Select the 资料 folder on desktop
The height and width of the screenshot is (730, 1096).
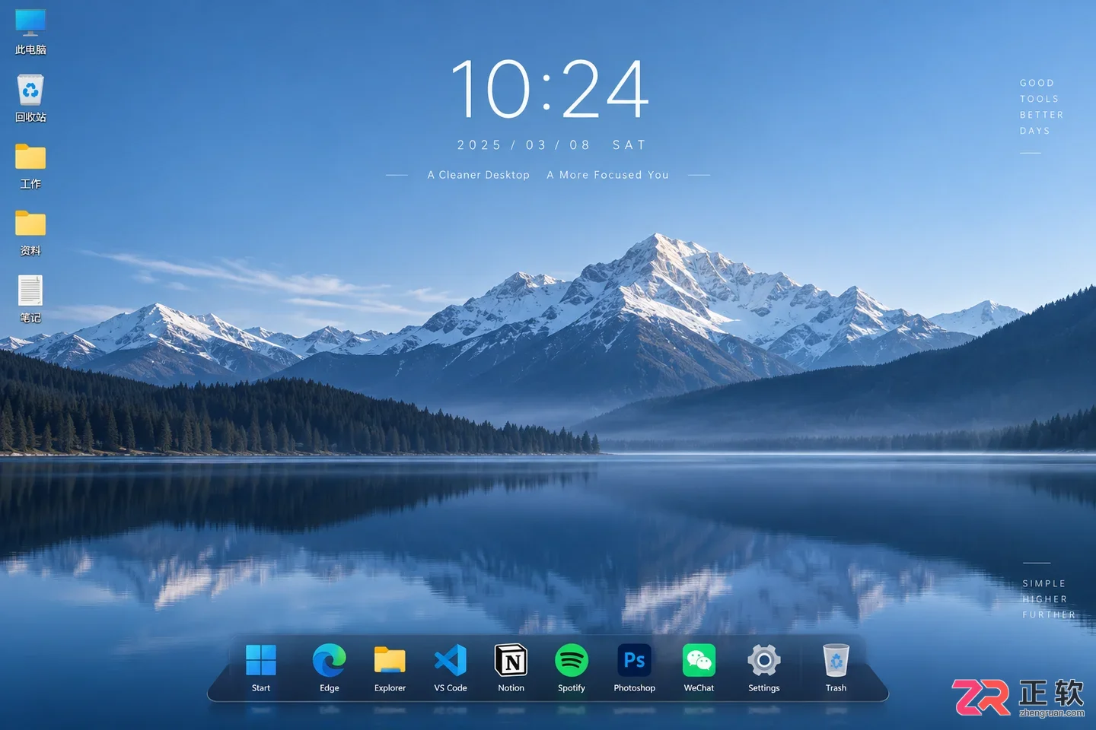click(x=30, y=233)
